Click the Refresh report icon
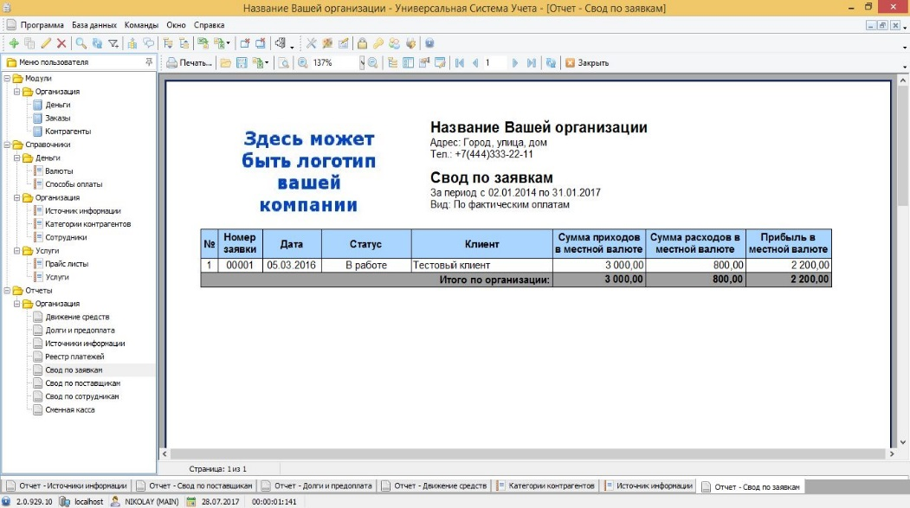This screenshot has height=508, width=910. [551, 62]
